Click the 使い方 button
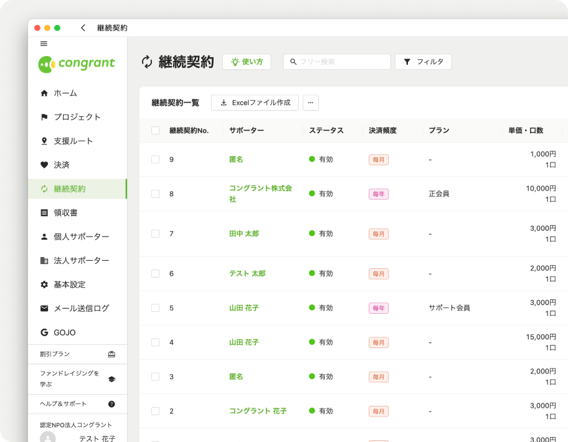Image resolution: width=568 pixels, height=442 pixels. pyautogui.click(x=247, y=62)
